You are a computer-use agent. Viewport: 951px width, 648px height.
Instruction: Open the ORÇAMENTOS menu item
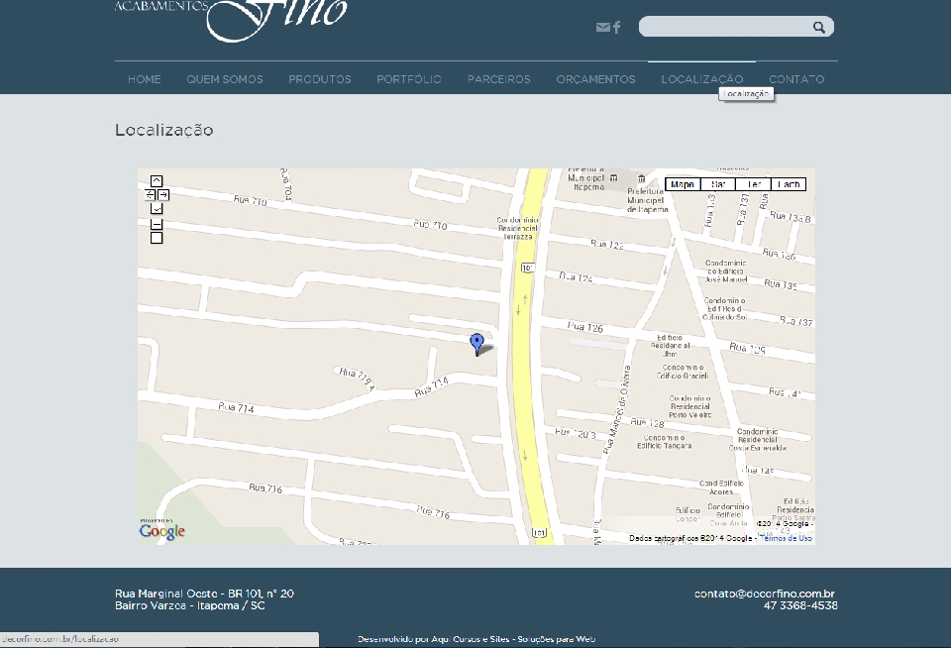coord(595,79)
